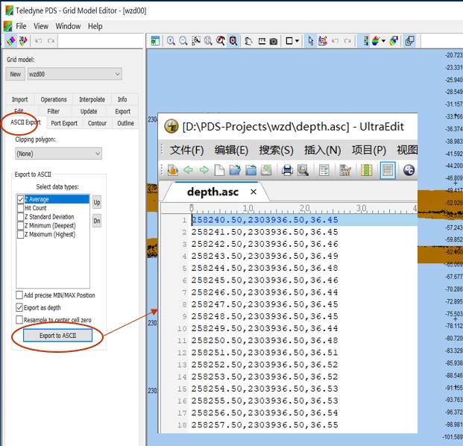Click the color scale bar icon

365,41
